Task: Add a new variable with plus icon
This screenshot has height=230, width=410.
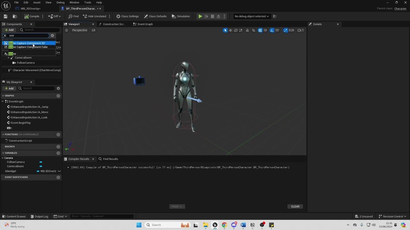Action: [58, 153]
